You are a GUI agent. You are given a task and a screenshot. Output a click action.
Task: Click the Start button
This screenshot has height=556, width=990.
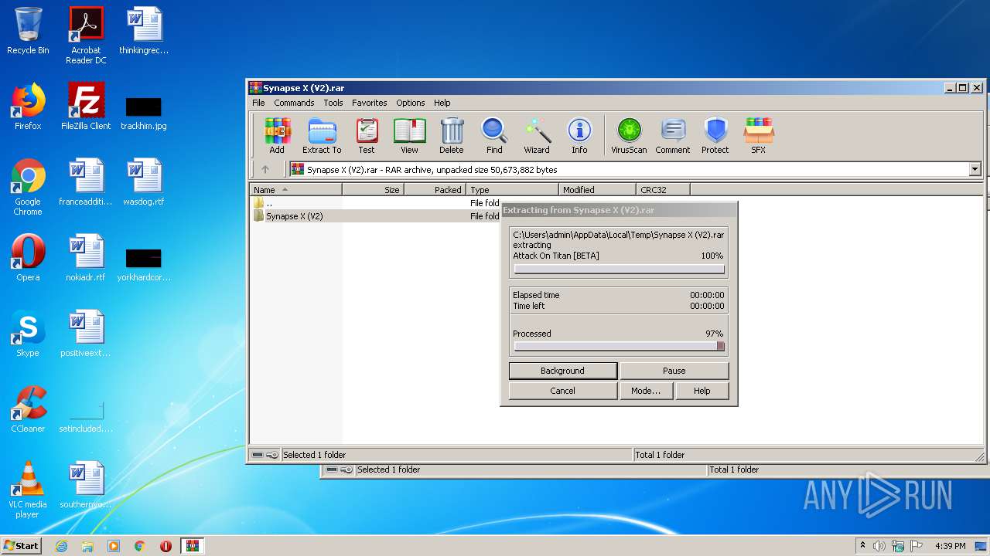coord(22,546)
